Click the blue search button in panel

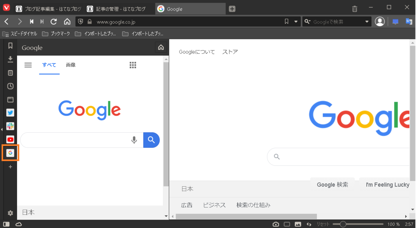point(151,140)
